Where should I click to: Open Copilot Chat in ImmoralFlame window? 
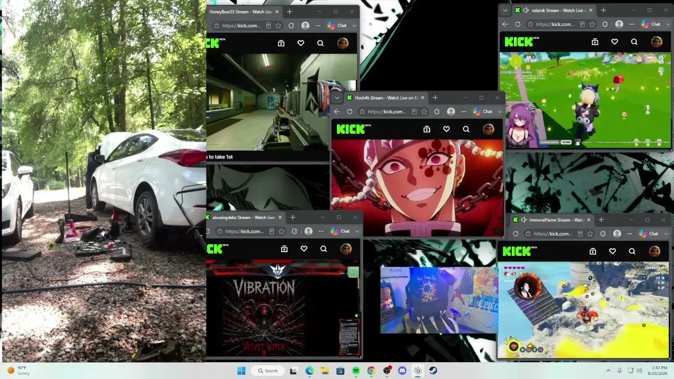coord(649,234)
